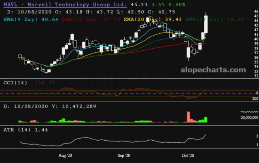
Task: Click the Aug '20 date axis label
Action: click(65, 155)
